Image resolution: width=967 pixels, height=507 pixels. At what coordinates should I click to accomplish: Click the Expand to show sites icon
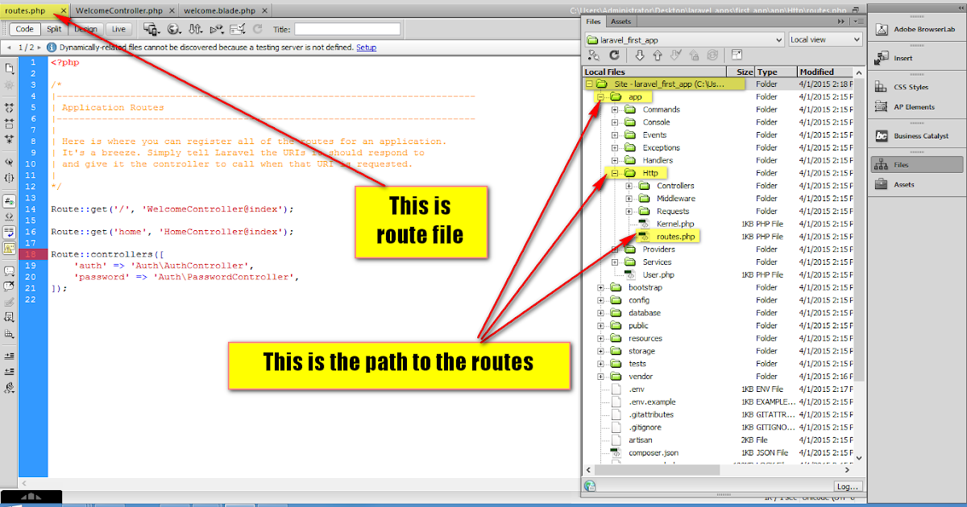737,55
